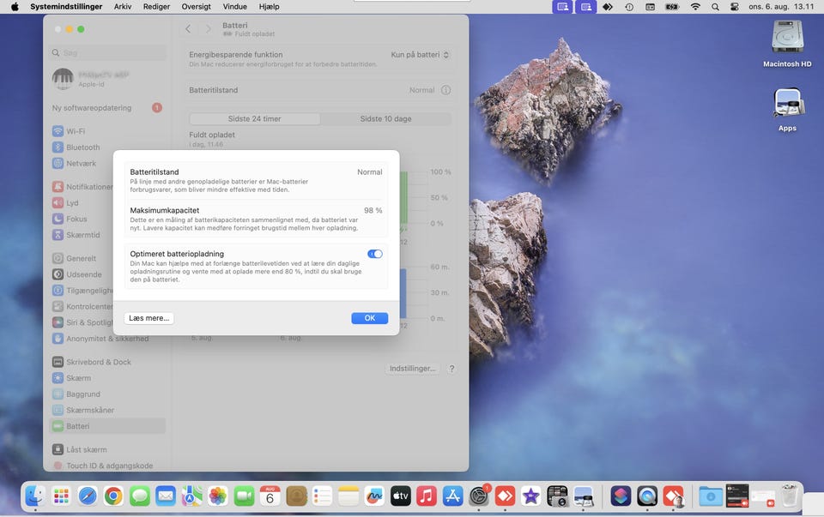
Task: Open Skærmtid in the sidebar
Action: pos(83,235)
